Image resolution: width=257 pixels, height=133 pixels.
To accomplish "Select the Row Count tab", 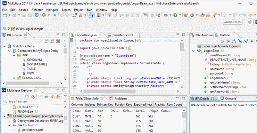I will tap(174, 104).
